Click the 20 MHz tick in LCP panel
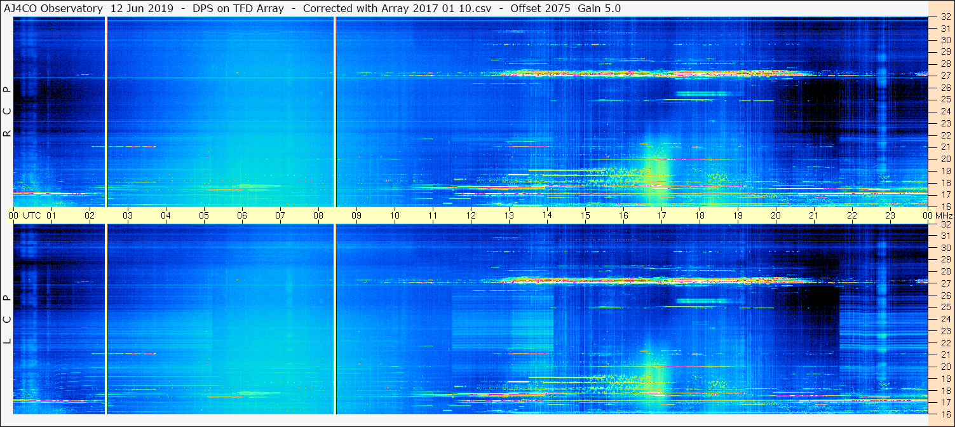The height and width of the screenshot is (427, 955). [x=945, y=366]
